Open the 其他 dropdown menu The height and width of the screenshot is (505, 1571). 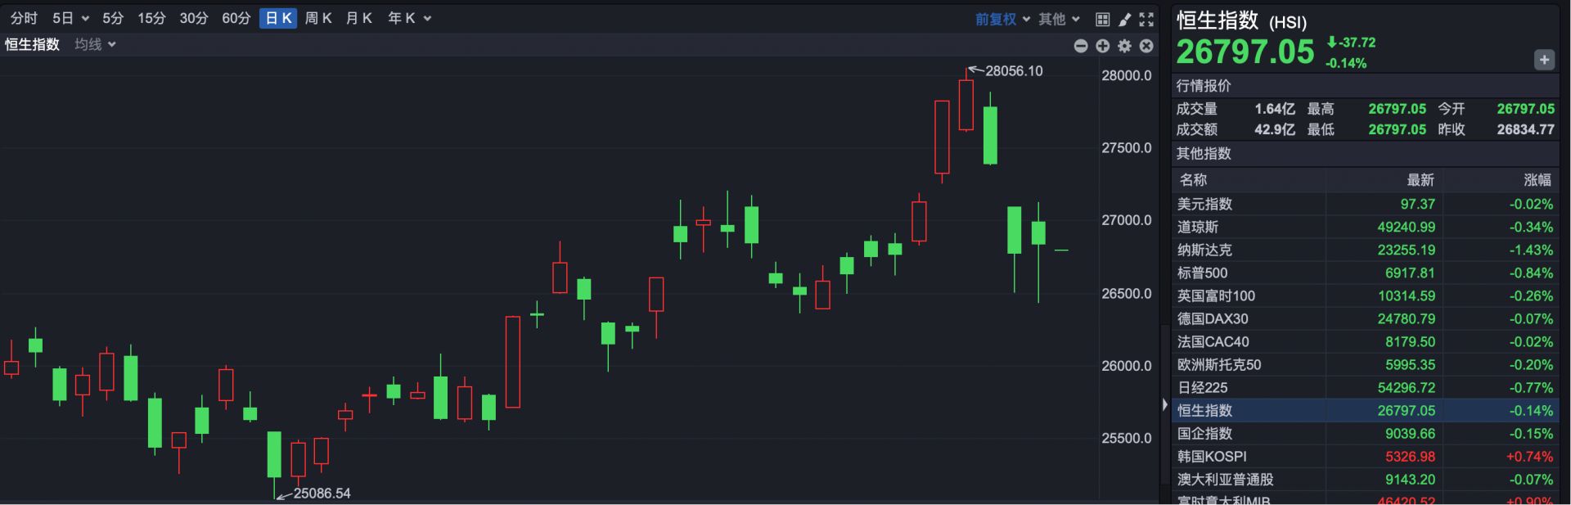[1059, 19]
